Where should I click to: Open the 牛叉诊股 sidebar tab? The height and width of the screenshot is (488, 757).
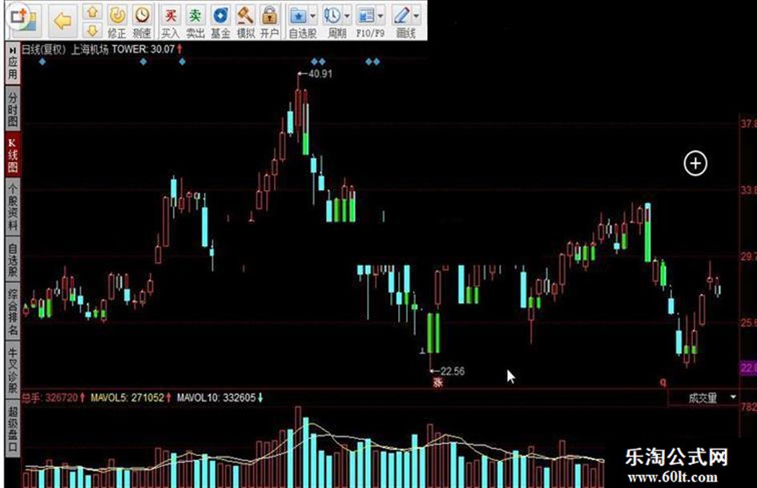[x=13, y=370]
